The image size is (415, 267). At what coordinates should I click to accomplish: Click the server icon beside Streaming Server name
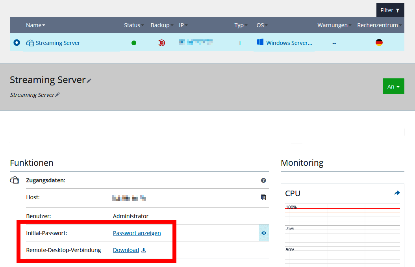pyautogui.click(x=30, y=43)
